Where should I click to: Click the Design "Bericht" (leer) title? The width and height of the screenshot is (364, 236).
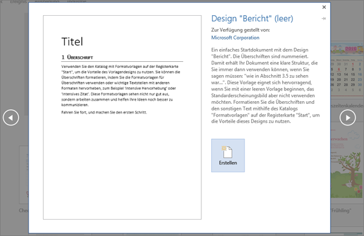tap(252, 19)
